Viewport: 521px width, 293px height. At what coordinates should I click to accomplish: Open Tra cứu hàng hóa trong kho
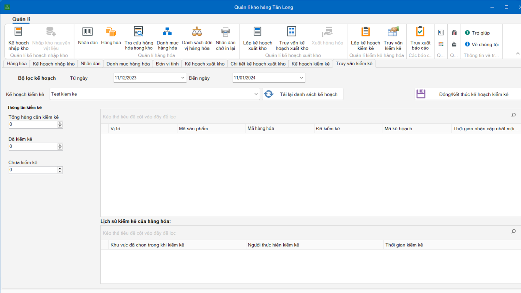(139, 38)
